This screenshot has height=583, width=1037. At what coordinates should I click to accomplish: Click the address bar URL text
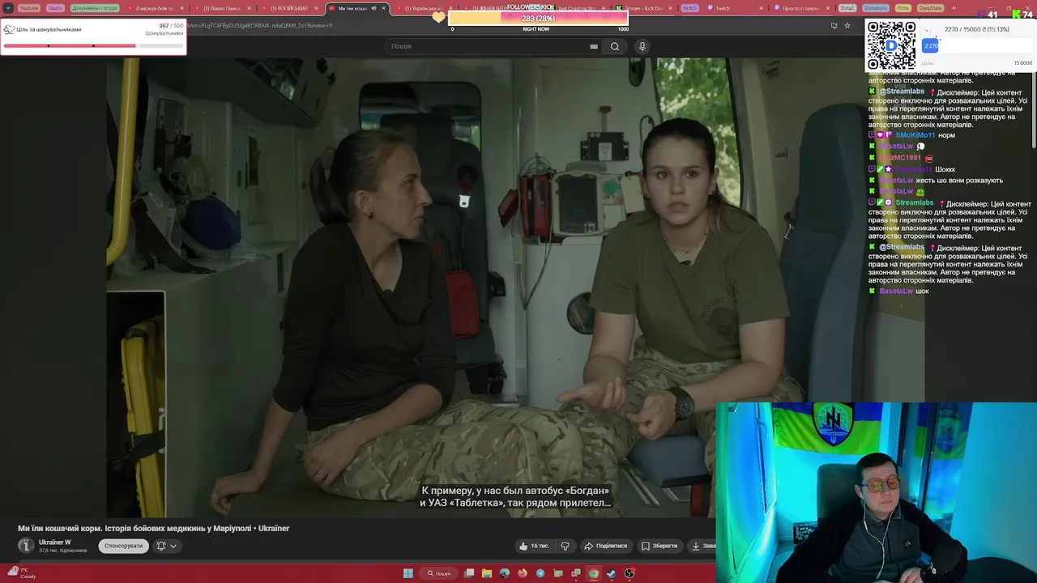click(x=259, y=25)
